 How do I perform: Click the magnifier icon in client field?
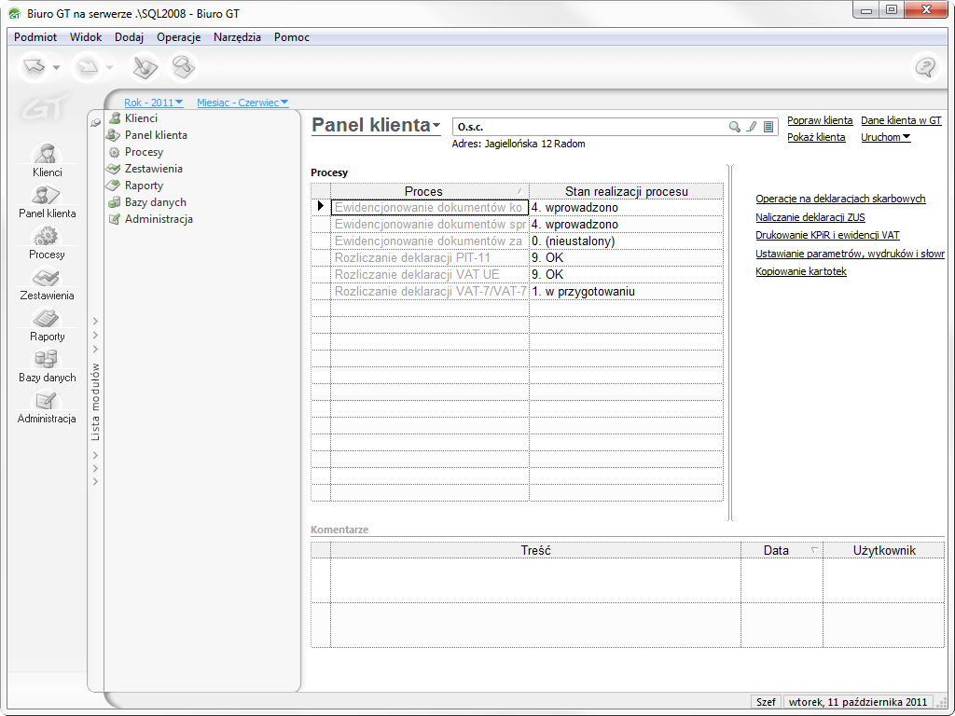coord(735,127)
